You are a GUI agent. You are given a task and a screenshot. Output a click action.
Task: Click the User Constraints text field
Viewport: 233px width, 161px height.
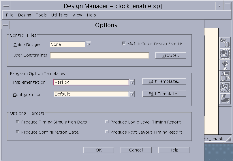(x=99, y=55)
